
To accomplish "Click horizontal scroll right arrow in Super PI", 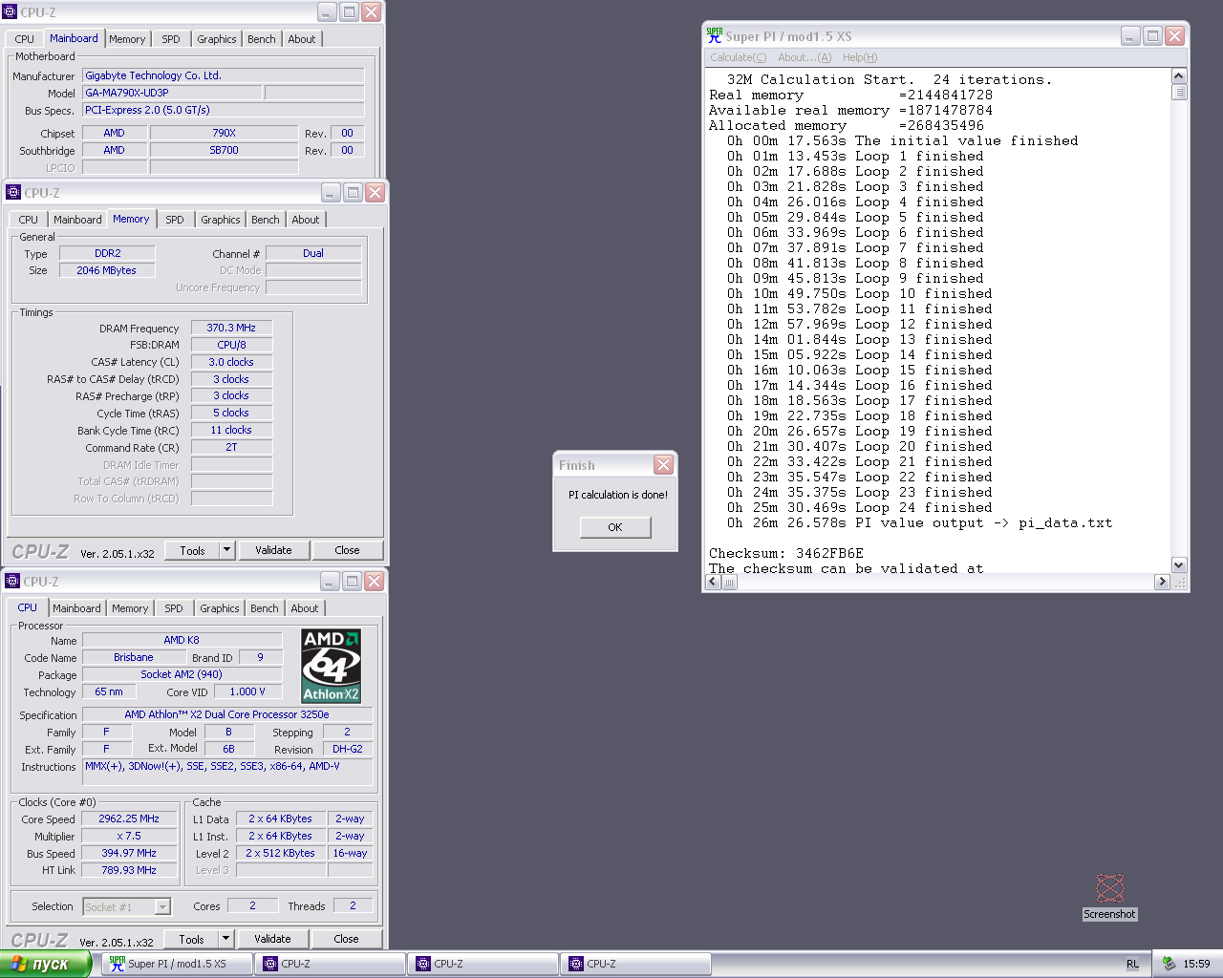I will click(1163, 582).
